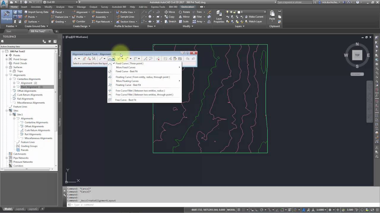Viewport: 380px width, 213px height.
Task: Open More Fixed Curves submenu
Action: [x=145, y=67]
